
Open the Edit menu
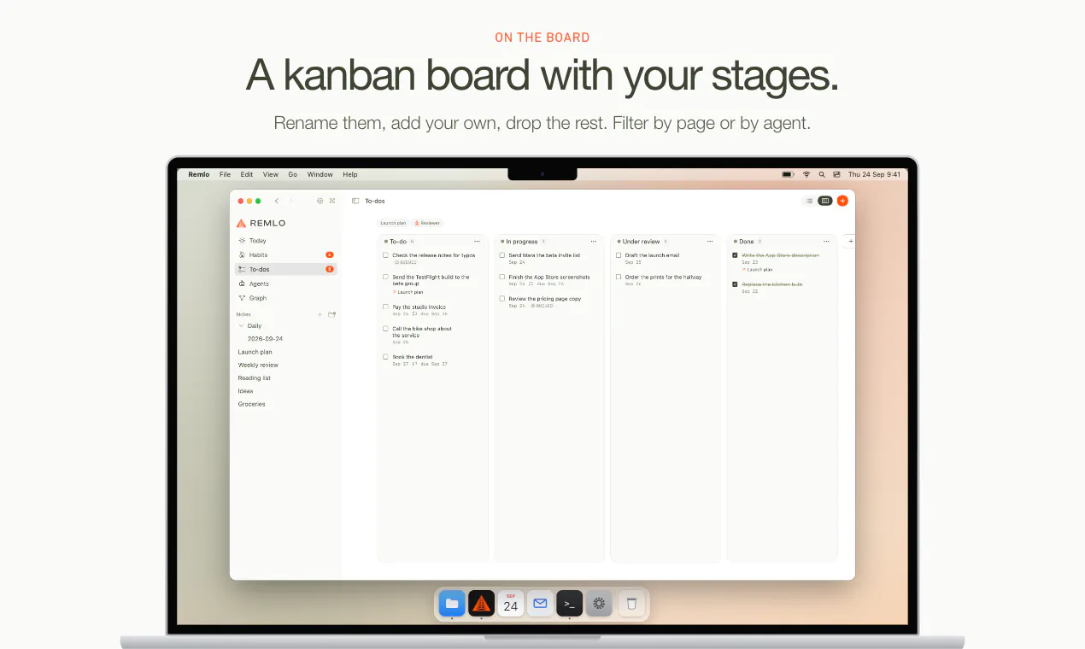[246, 174]
